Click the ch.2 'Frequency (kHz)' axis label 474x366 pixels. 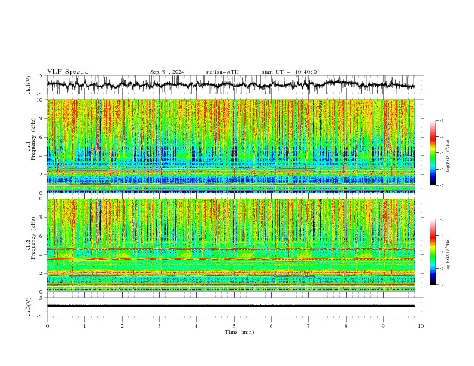[33, 238]
